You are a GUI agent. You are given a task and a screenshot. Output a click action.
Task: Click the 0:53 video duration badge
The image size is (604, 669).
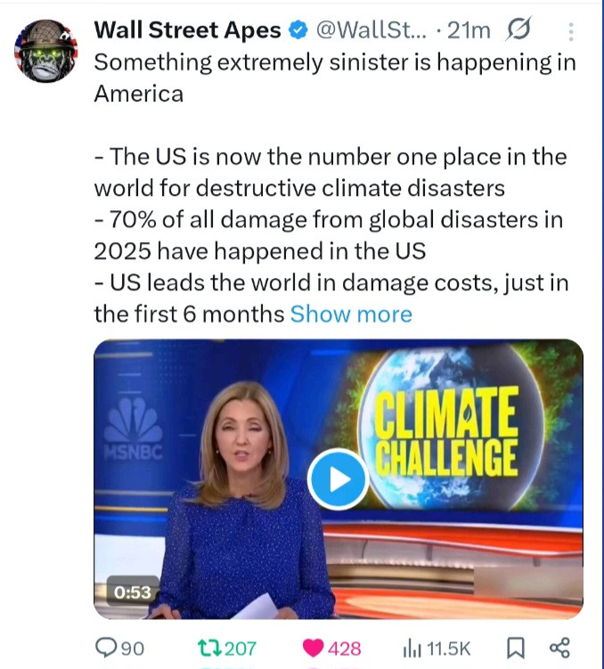tap(134, 591)
